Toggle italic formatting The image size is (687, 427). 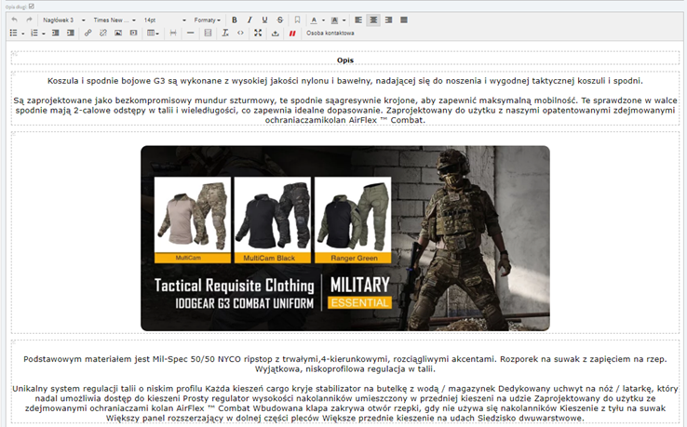click(249, 20)
